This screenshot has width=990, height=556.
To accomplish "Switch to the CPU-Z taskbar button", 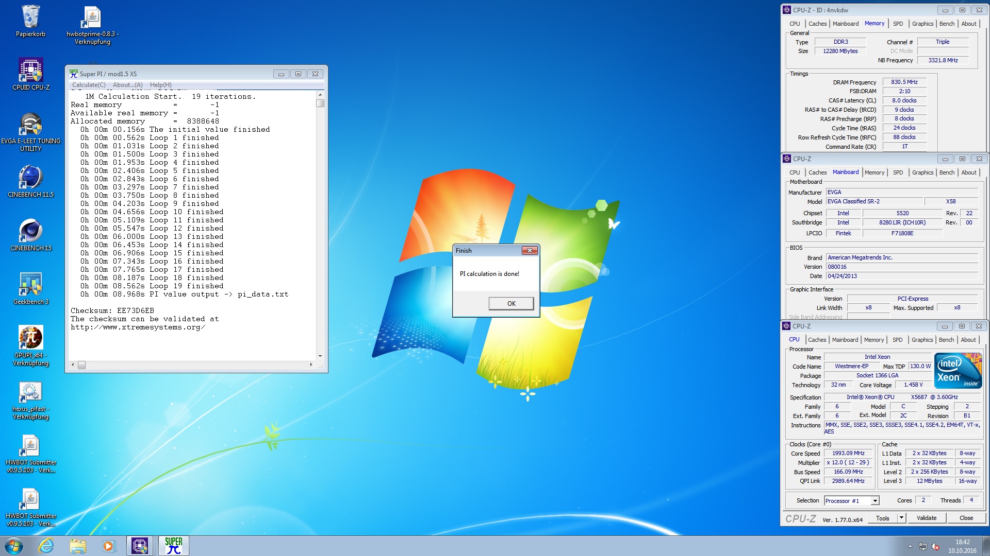I will [140, 546].
